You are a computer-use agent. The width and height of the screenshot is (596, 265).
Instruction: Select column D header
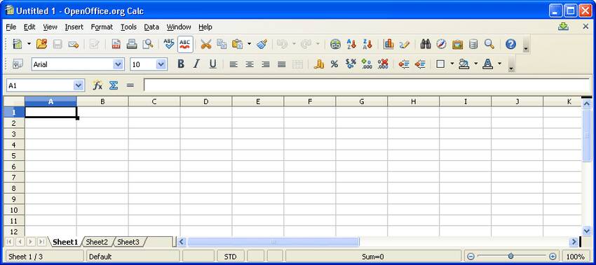tap(206, 101)
